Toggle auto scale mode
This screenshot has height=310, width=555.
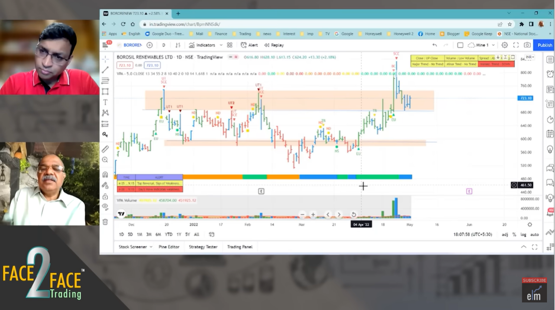534,234
